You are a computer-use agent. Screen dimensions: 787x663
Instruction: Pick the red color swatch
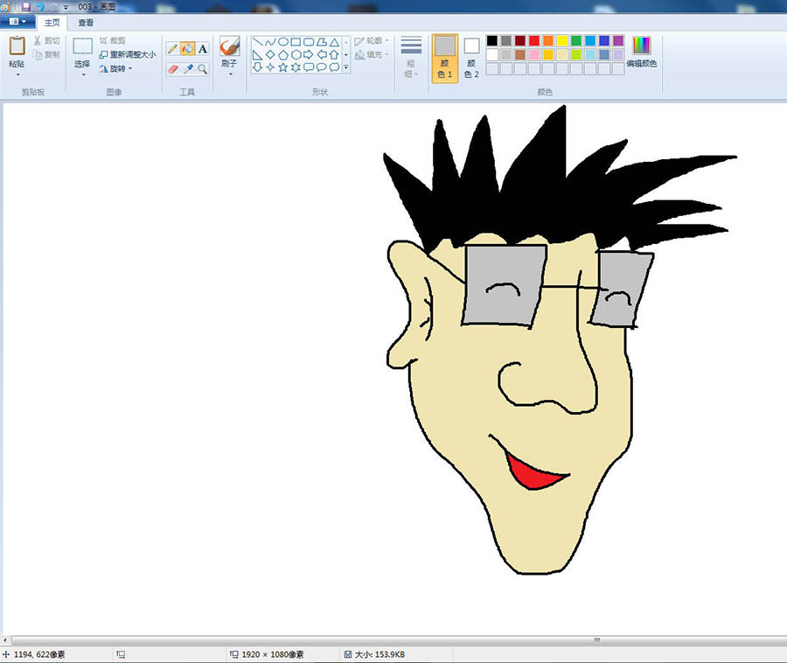pyautogui.click(x=534, y=40)
